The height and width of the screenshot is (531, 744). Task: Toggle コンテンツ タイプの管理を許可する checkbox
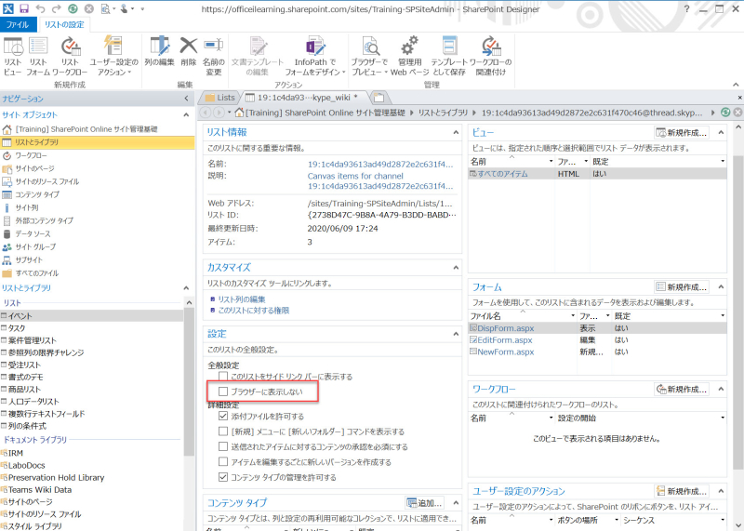click(223, 477)
